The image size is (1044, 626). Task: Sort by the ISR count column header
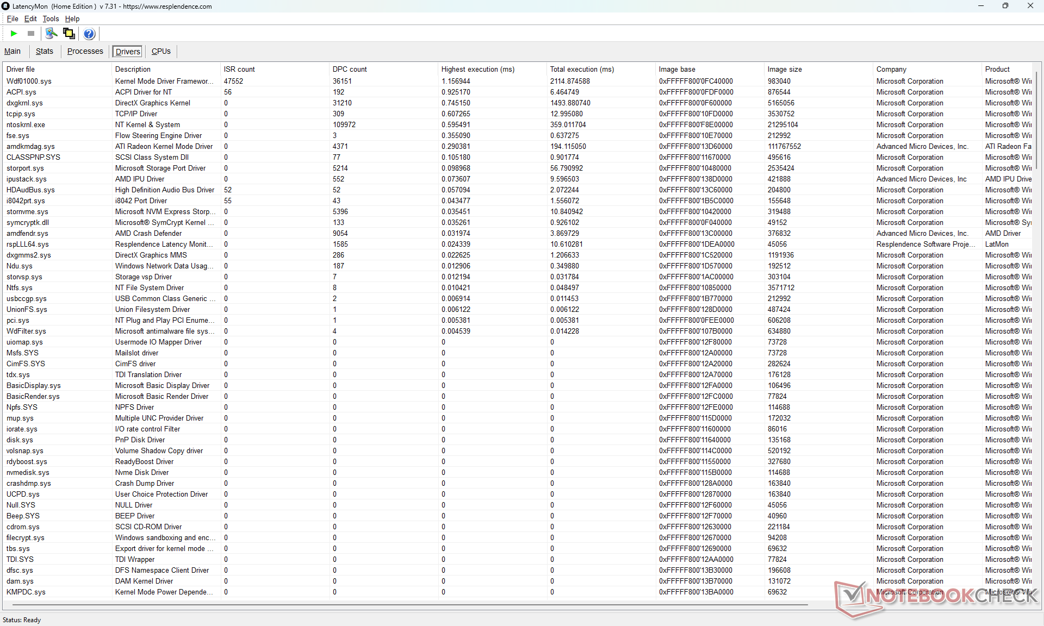239,69
